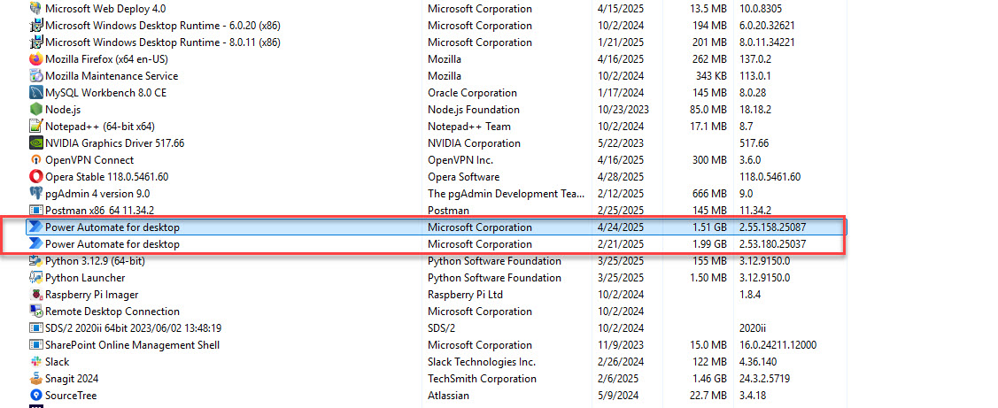Select SharePoint Online Management Shell name
998x408 pixels.
[x=133, y=344]
